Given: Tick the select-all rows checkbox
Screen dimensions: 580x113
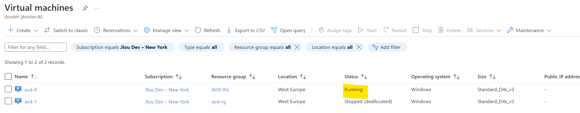Looking at the screenshot, I should click(8, 76).
